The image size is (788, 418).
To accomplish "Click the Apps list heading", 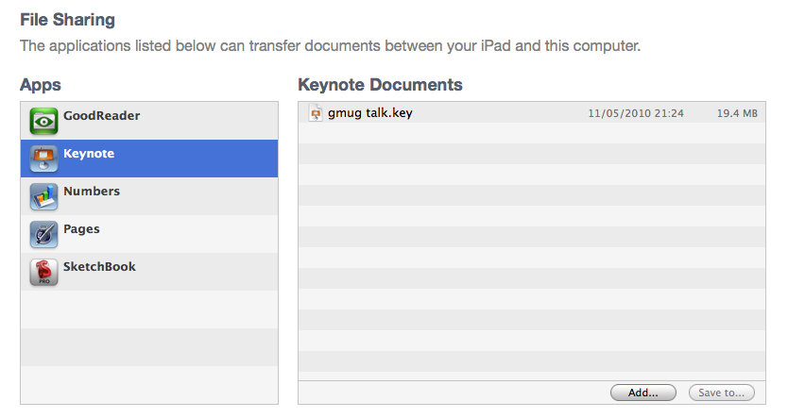I will (x=41, y=85).
